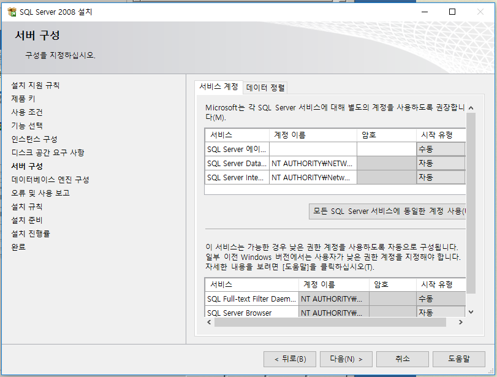Image resolution: width=497 pixels, height=377 pixels.
Task: Select 디스크 공간 요구 사항 step in sidebar
Action: (x=48, y=153)
